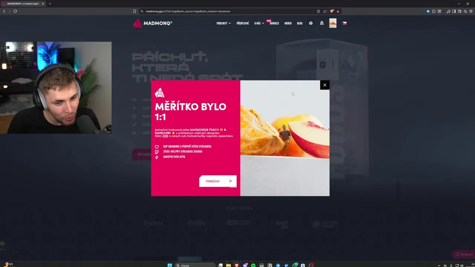
Task: Open Discord from the taskbar
Action: [x=245, y=265]
